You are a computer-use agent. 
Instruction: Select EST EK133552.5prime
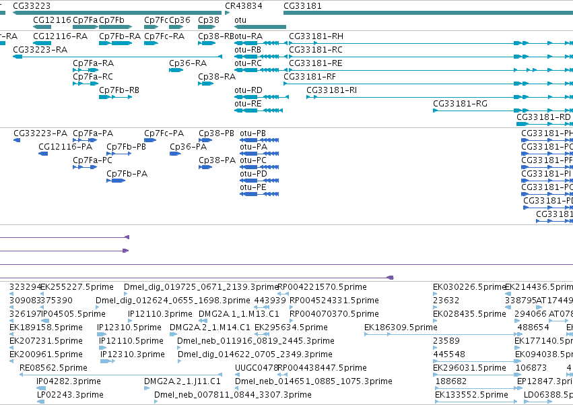(x=476, y=402)
